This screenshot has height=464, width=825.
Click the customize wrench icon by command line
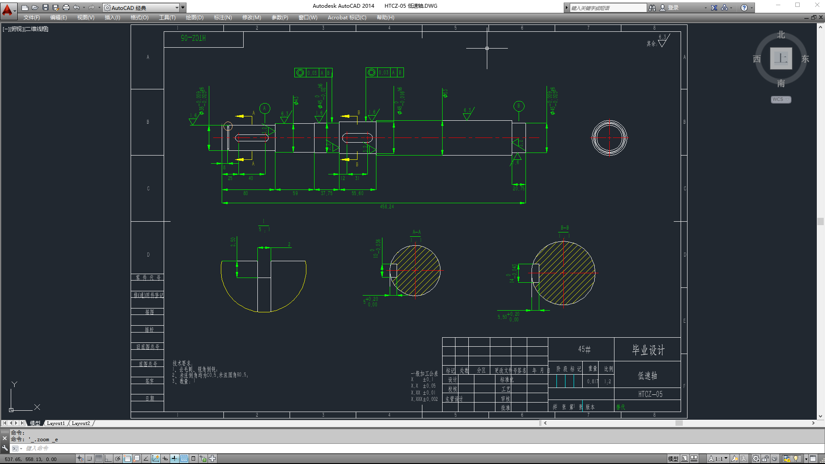(x=5, y=448)
